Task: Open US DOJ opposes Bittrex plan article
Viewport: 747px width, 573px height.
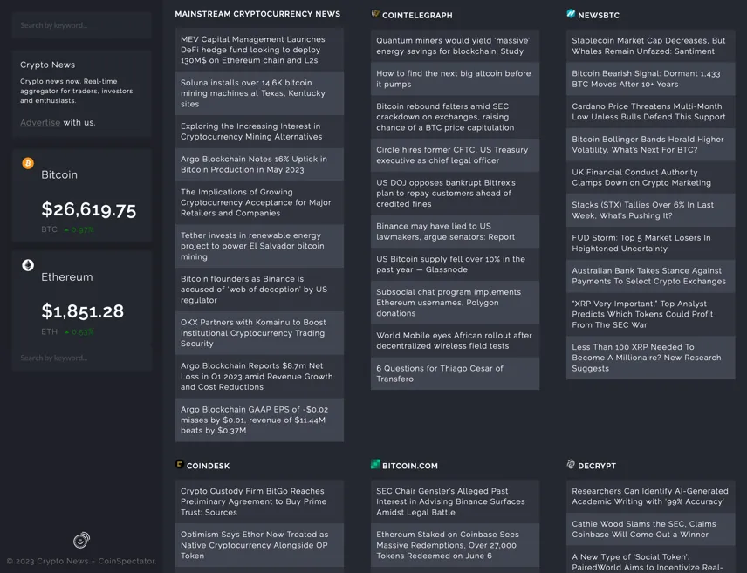Action: pyautogui.click(x=455, y=194)
